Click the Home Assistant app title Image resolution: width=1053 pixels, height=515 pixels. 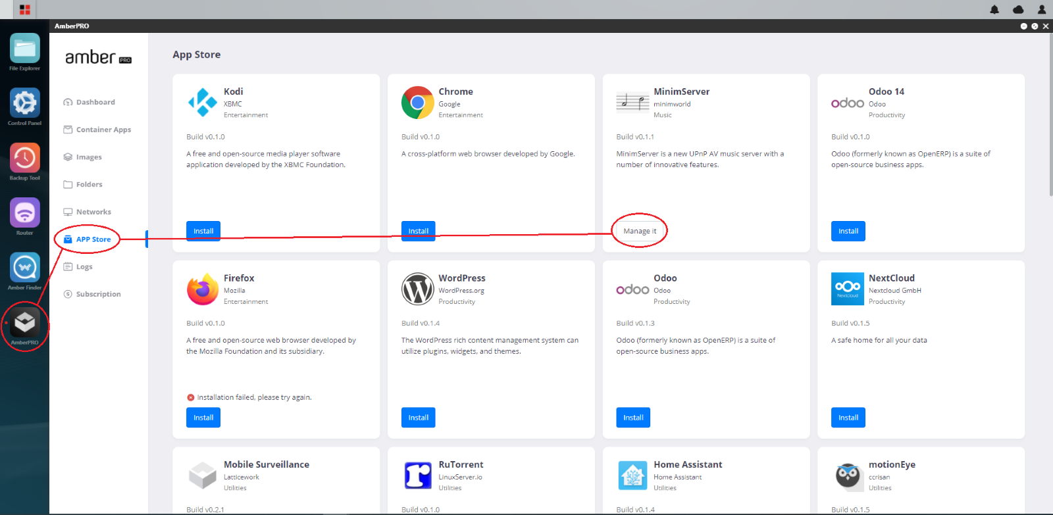pos(688,464)
